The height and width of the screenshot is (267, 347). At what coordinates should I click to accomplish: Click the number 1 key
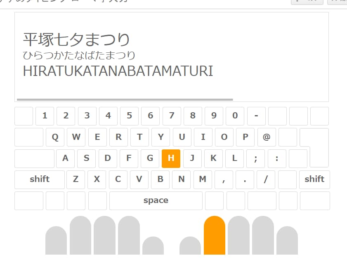pyautogui.click(x=45, y=116)
